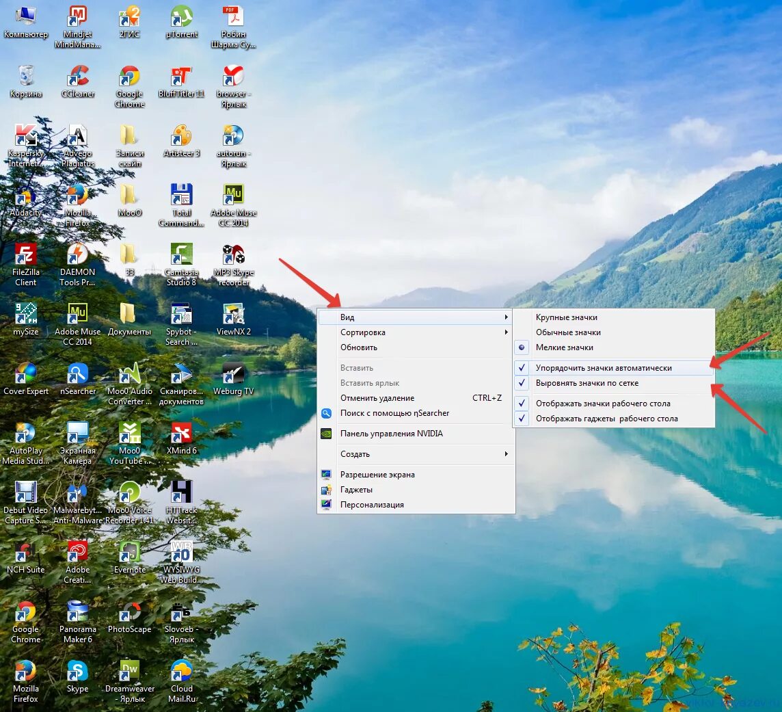This screenshot has width=782, height=712.
Task: Click the Cloud Mail.Ru icon
Action: 182,681
